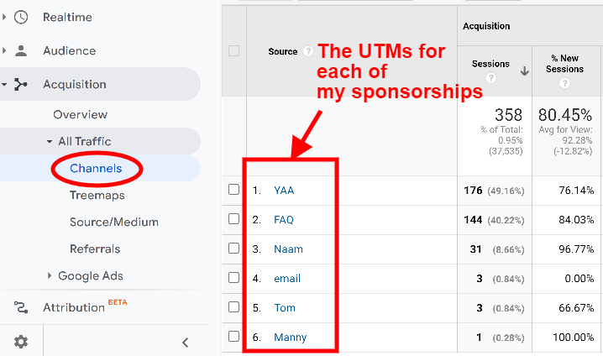Collapse the All Traffic tree arrow
This screenshot has height=356, width=603.
click(x=50, y=142)
